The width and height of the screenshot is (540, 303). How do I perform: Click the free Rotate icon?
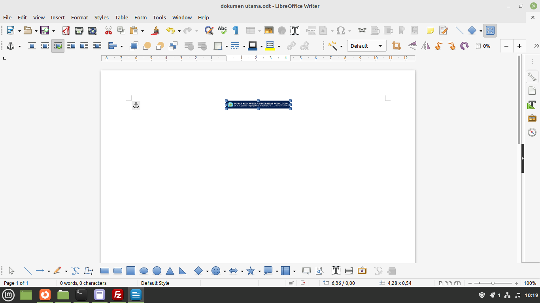click(x=464, y=46)
